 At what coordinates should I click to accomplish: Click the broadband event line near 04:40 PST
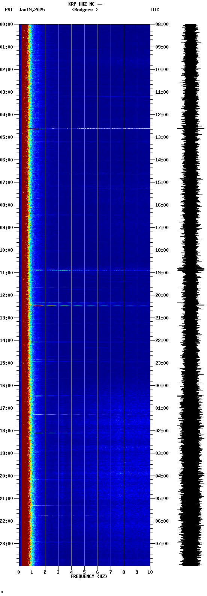88,129
